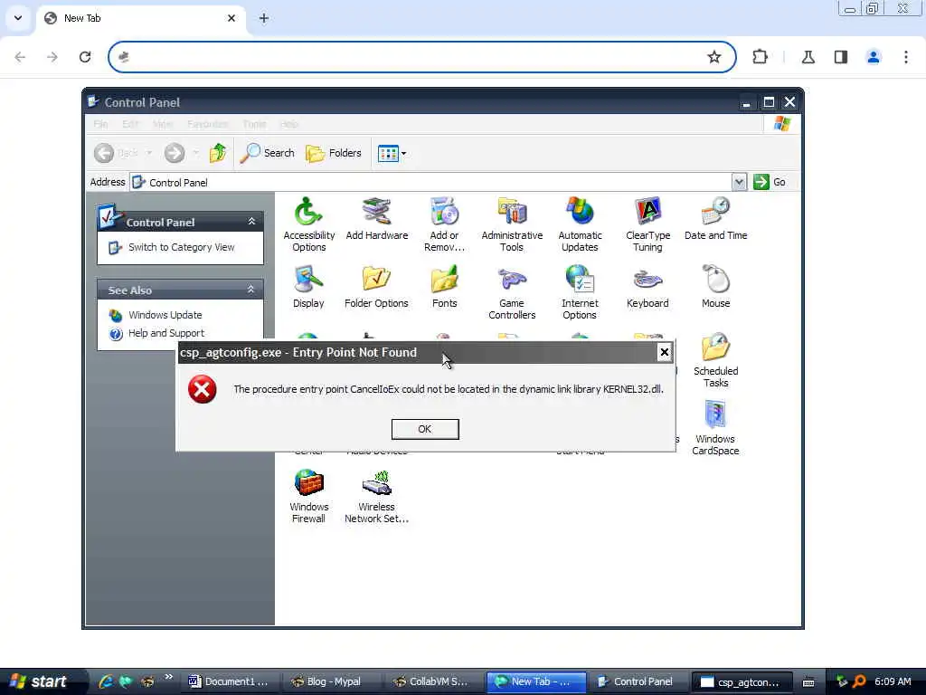Toggle the Folders pane button
This screenshot has height=695, width=926.
334,153
